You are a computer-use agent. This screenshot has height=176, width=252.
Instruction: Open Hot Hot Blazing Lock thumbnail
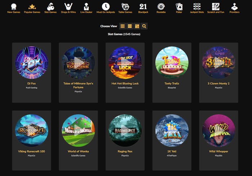pyautogui.click(x=125, y=63)
